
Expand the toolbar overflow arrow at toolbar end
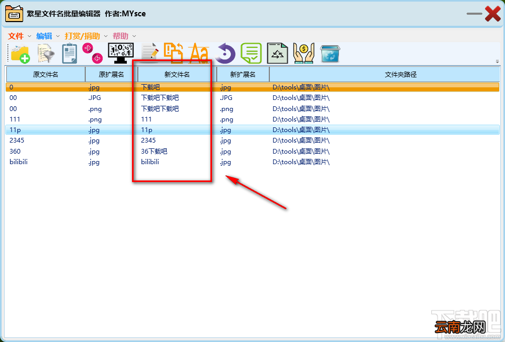tap(497, 61)
